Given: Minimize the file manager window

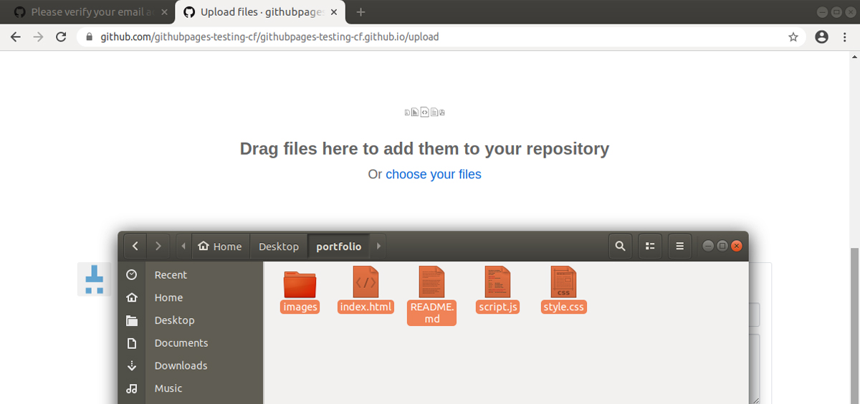Looking at the screenshot, I should click(x=708, y=246).
